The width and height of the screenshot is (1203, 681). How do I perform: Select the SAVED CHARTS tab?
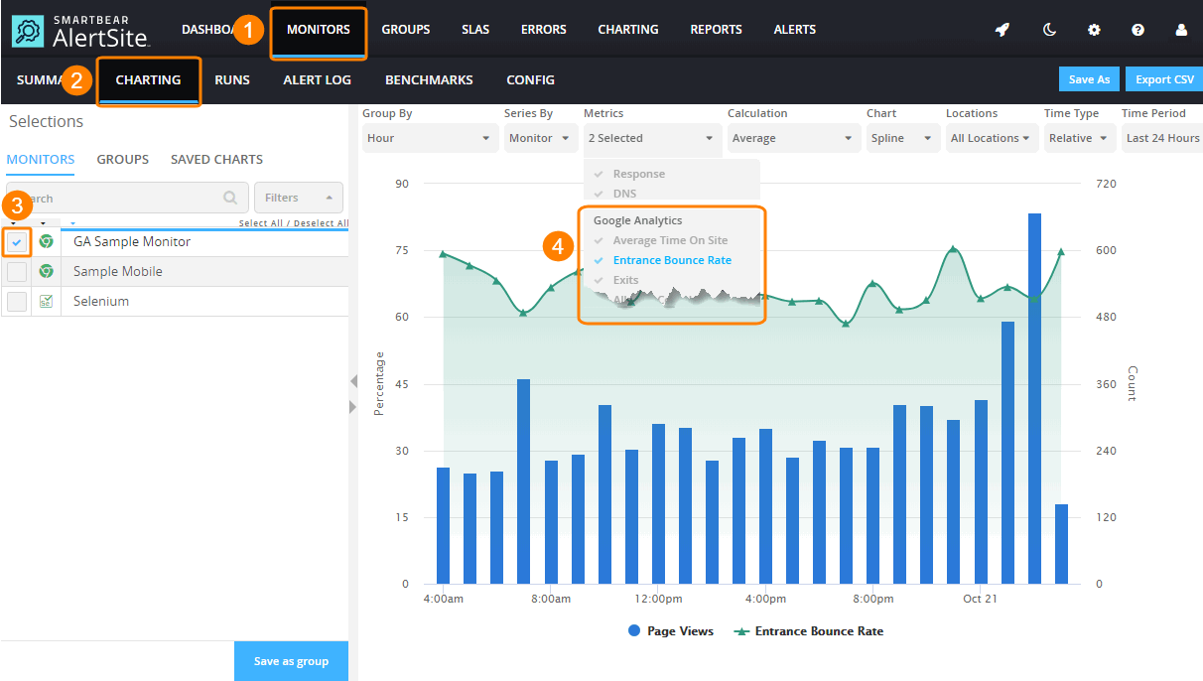pos(217,159)
